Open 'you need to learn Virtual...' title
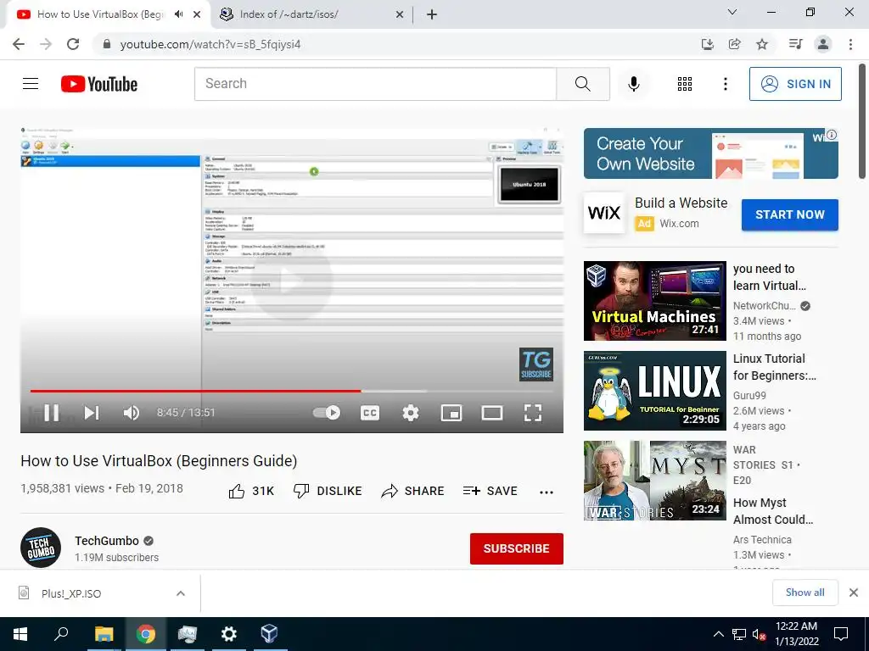The height and width of the screenshot is (651, 869). point(770,277)
